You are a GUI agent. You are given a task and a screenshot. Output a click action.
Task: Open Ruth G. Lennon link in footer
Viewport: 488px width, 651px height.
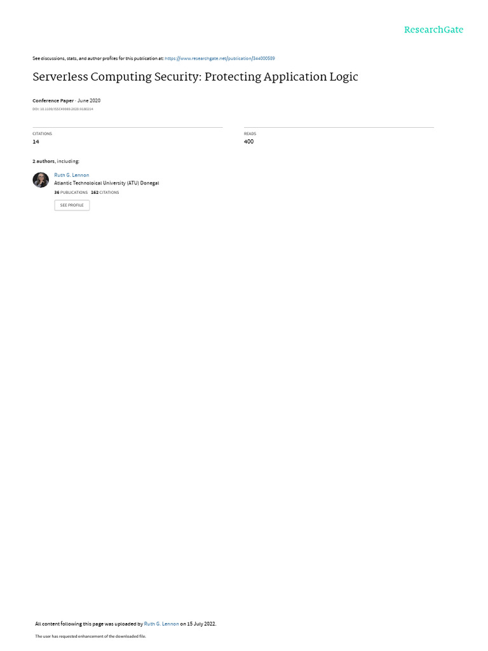tap(161, 624)
